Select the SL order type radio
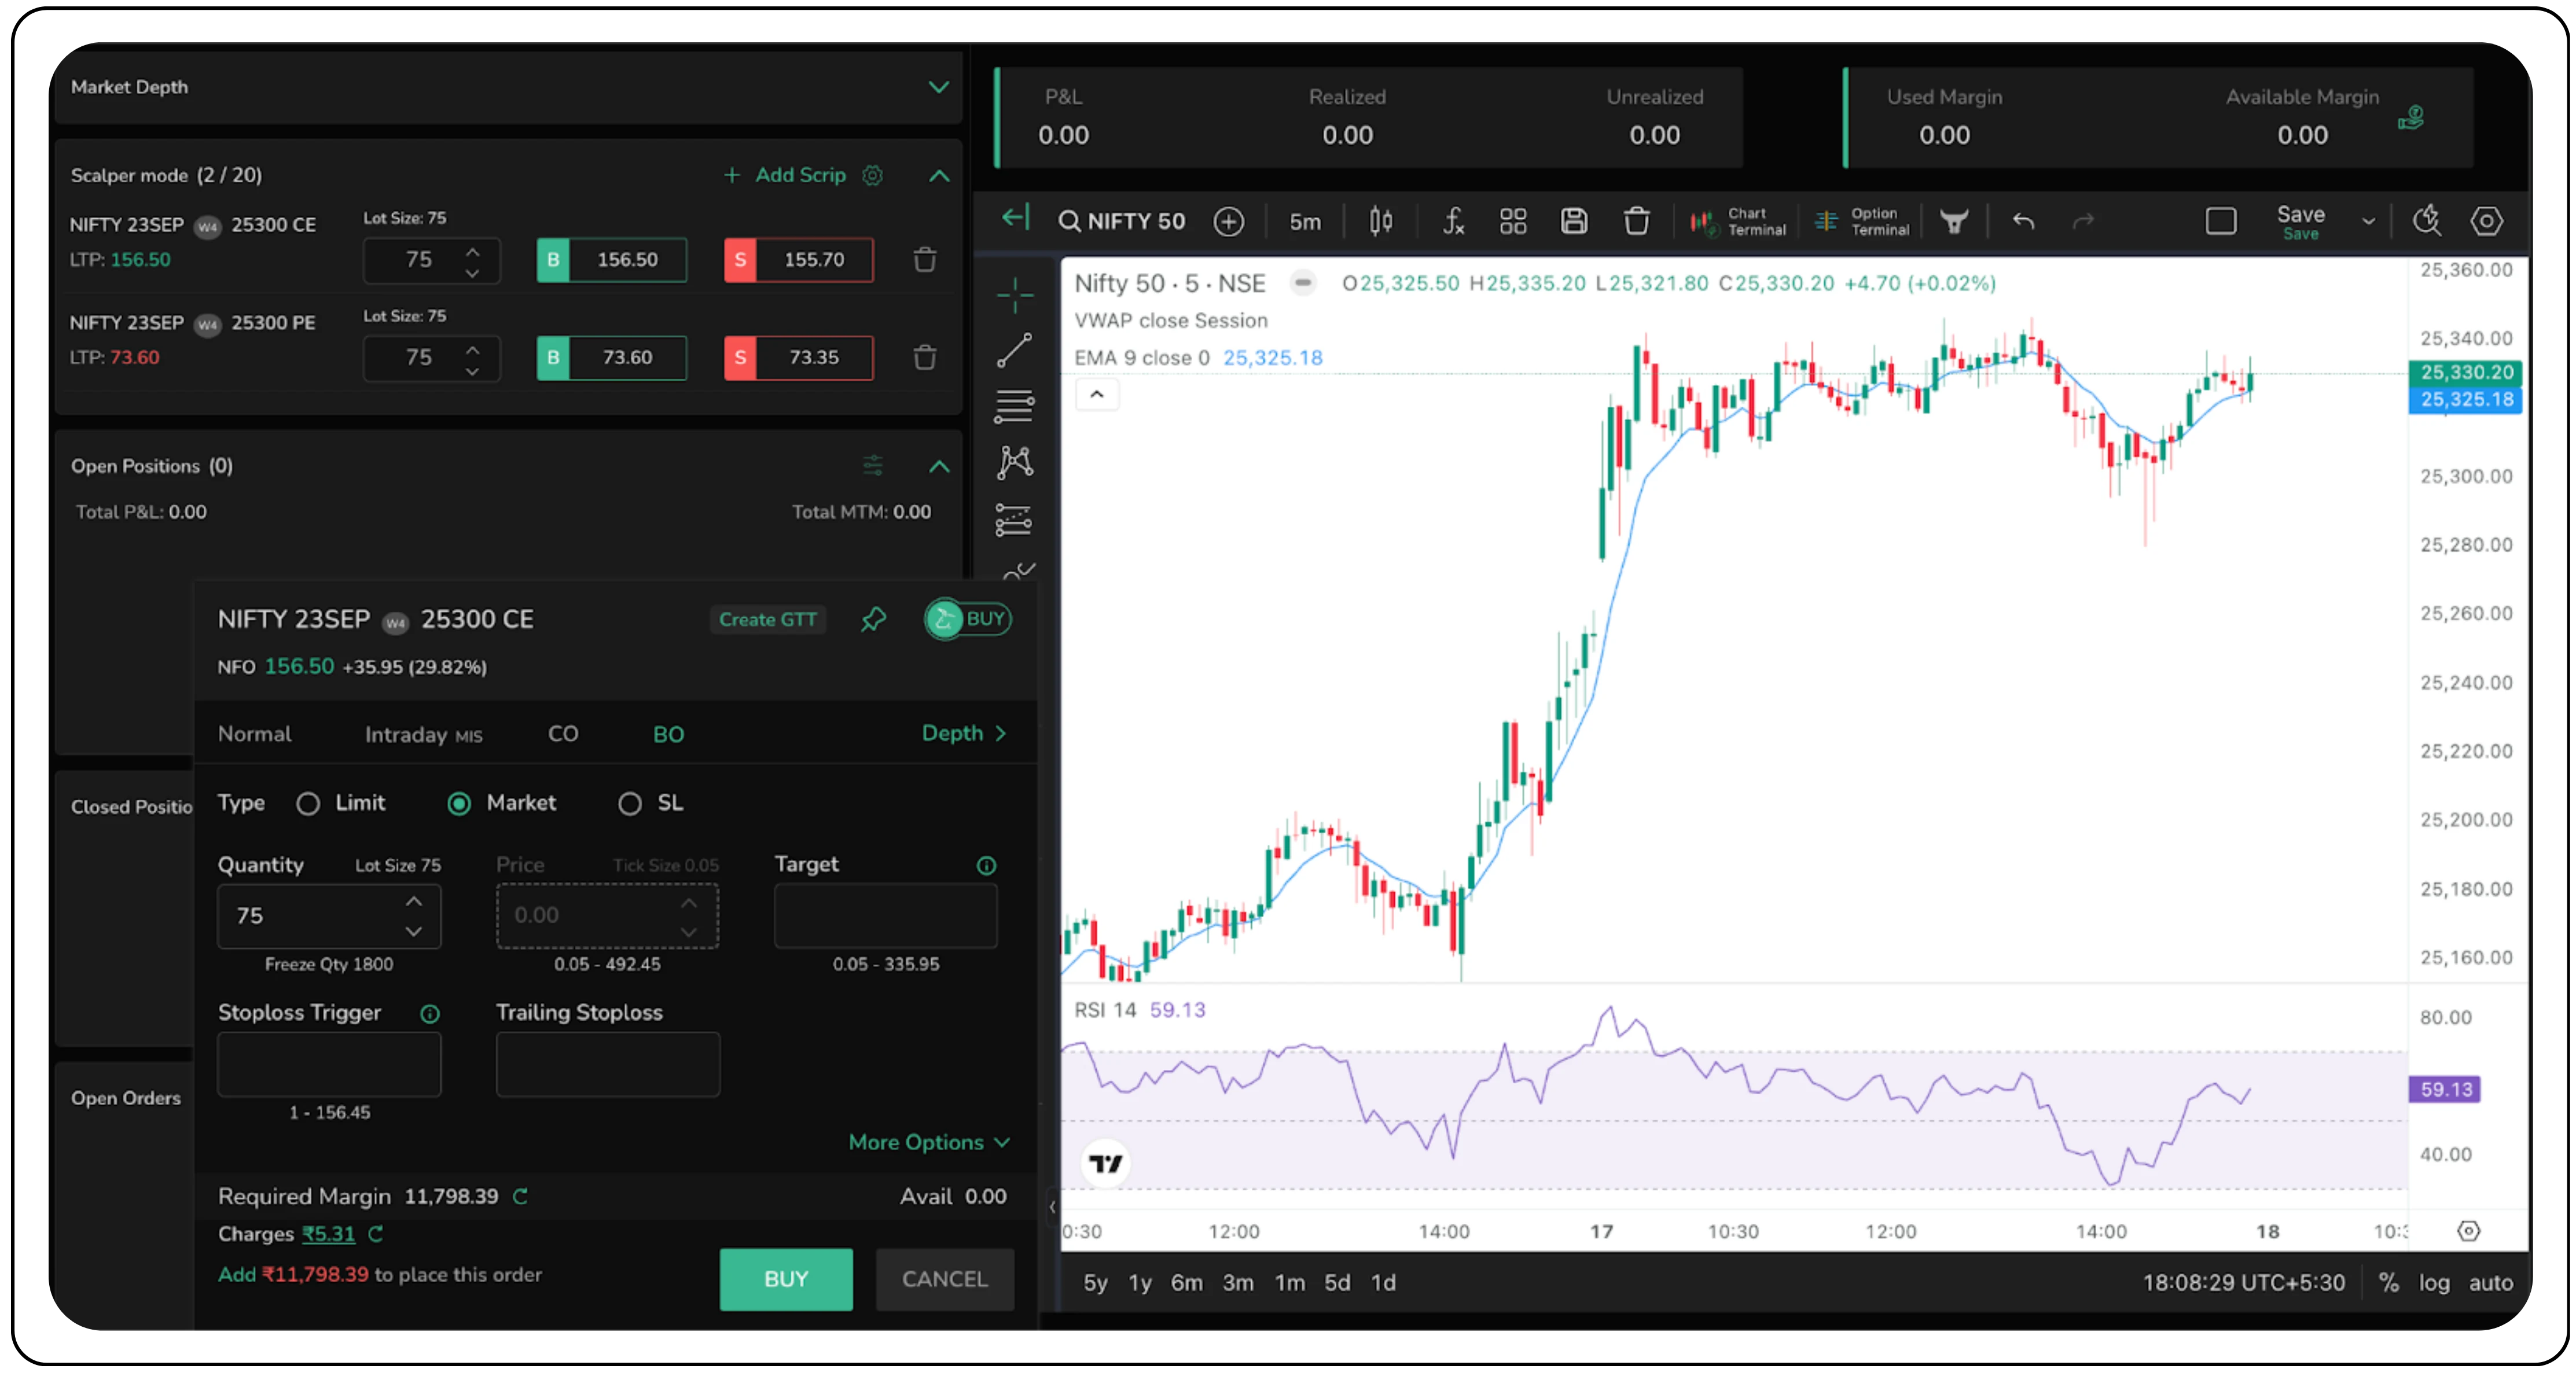 pos(629,803)
